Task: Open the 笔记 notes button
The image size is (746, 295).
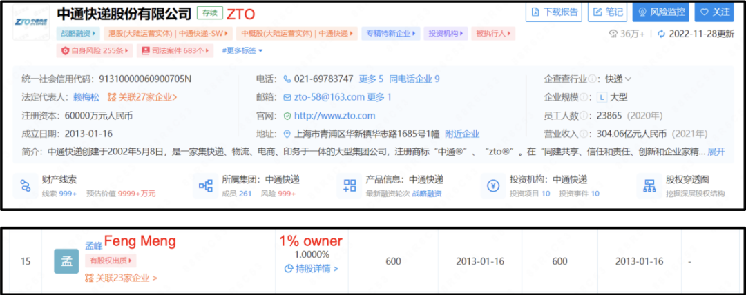Action: (x=607, y=12)
